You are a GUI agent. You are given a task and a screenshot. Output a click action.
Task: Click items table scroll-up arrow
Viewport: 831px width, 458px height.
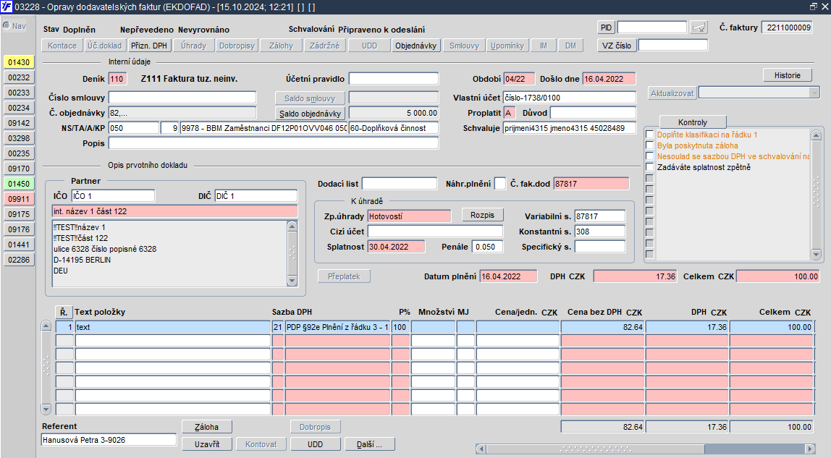[46, 326]
